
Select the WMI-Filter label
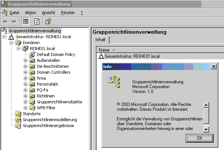(46, 108)
